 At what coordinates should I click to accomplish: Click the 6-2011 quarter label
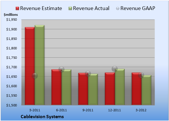pyautogui.click(x=62, y=110)
